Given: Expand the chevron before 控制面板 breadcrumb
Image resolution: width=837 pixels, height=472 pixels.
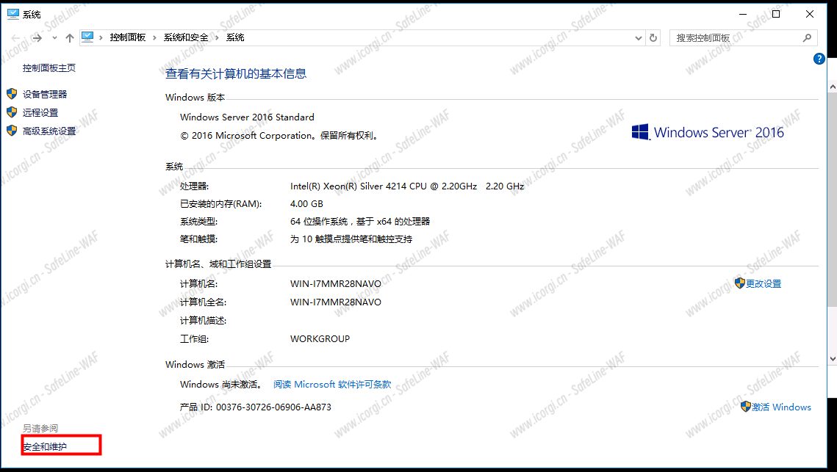Looking at the screenshot, I should click(x=101, y=38).
